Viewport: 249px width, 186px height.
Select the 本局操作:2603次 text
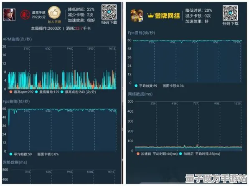click(46, 28)
